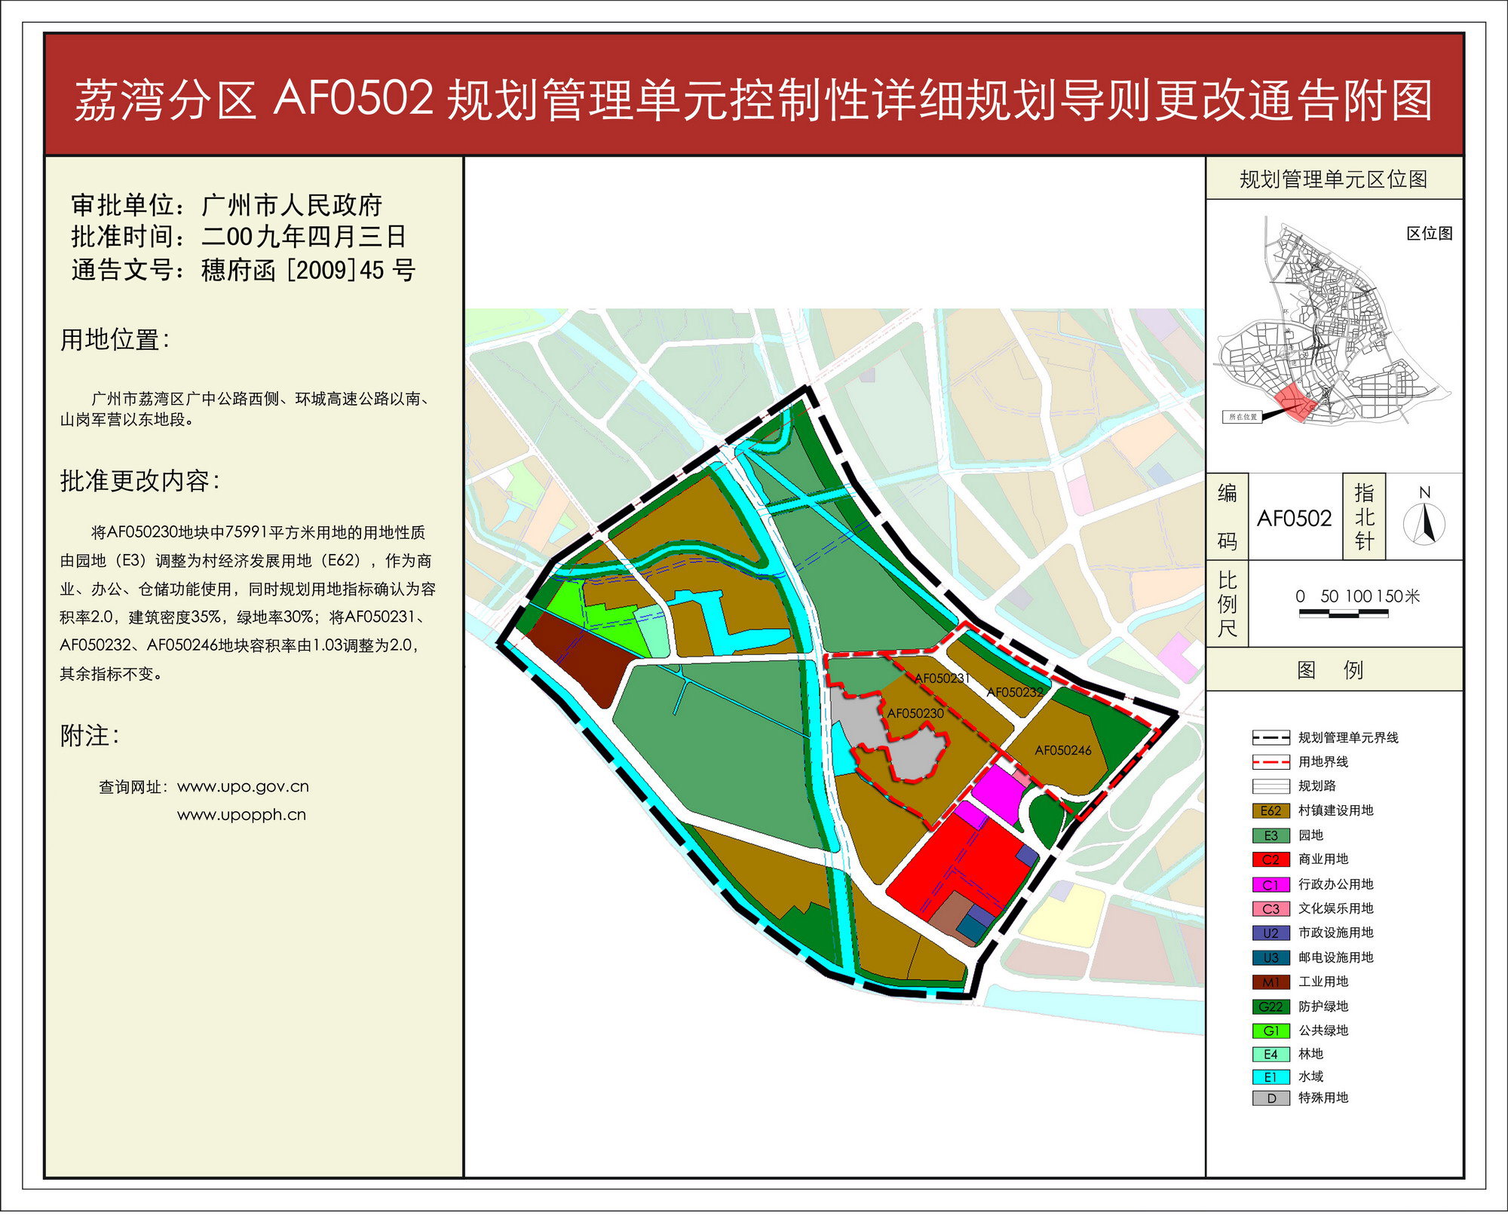This screenshot has width=1508, height=1231.
Task: Click the www.upopph.cn link
Action: (x=241, y=815)
